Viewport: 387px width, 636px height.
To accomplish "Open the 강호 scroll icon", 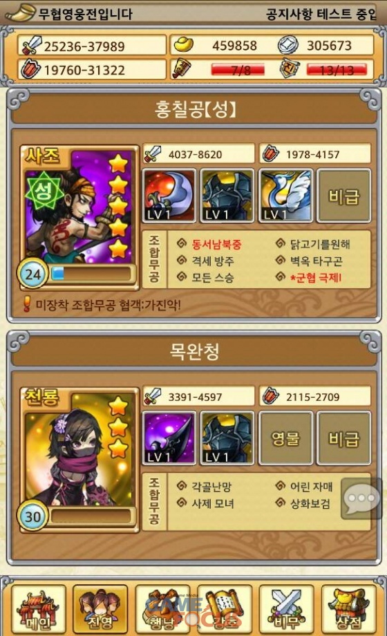I will pos(225,608).
